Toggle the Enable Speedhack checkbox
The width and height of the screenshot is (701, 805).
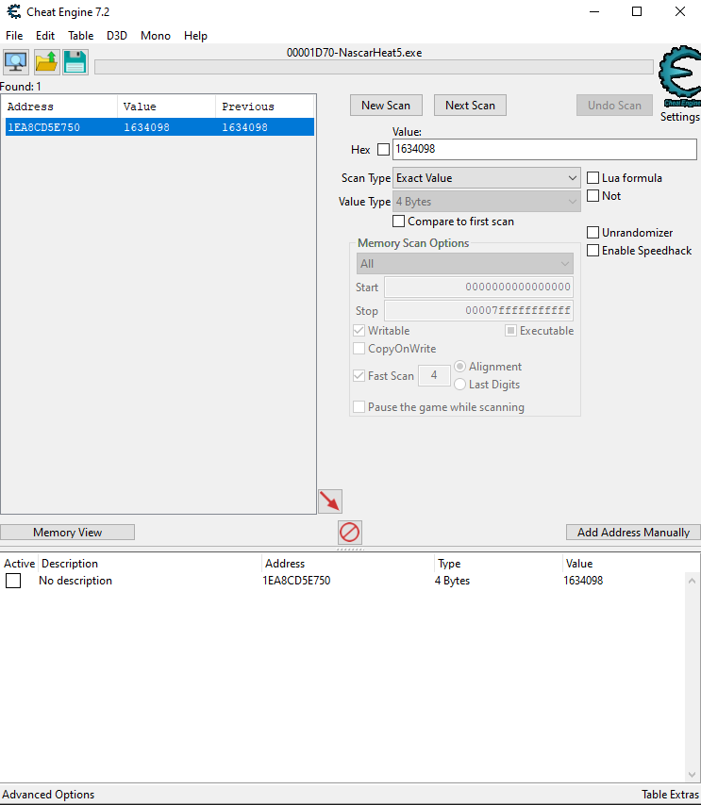pyautogui.click(x=593, y=251)
